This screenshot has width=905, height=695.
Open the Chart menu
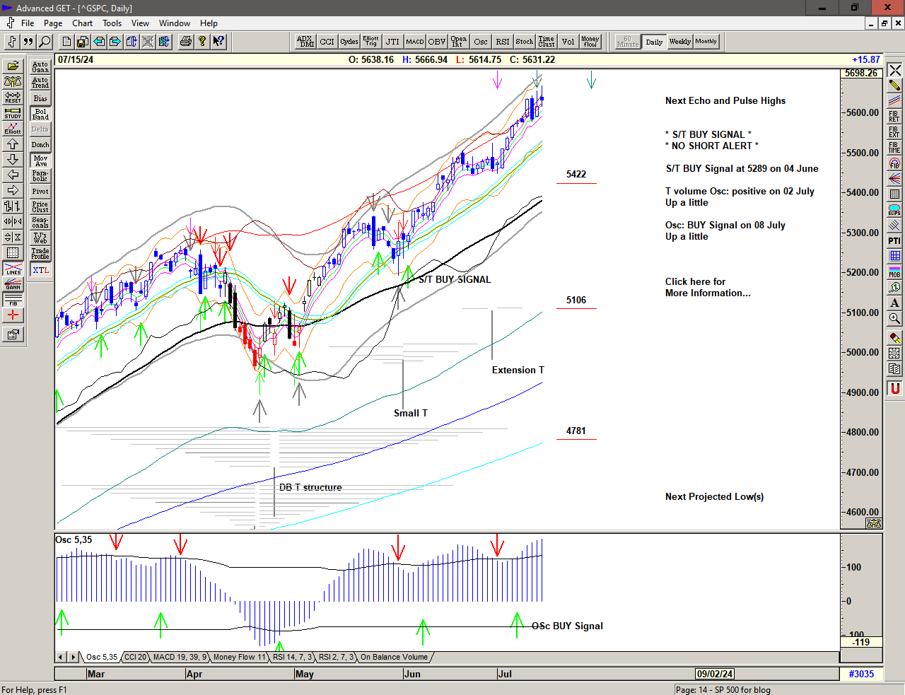82,23
